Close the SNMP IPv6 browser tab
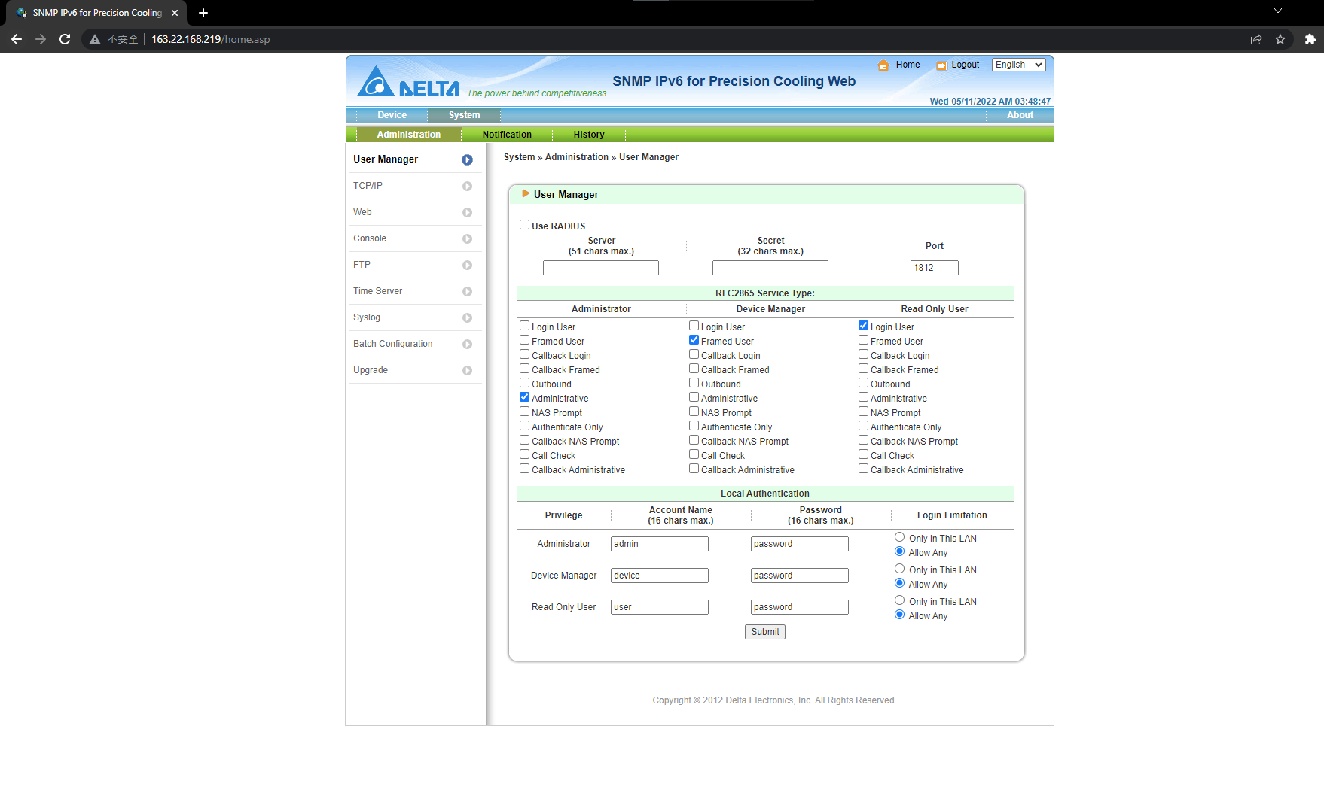The image size is (1324, 811). pyautogui.click(x=175, y=13)
